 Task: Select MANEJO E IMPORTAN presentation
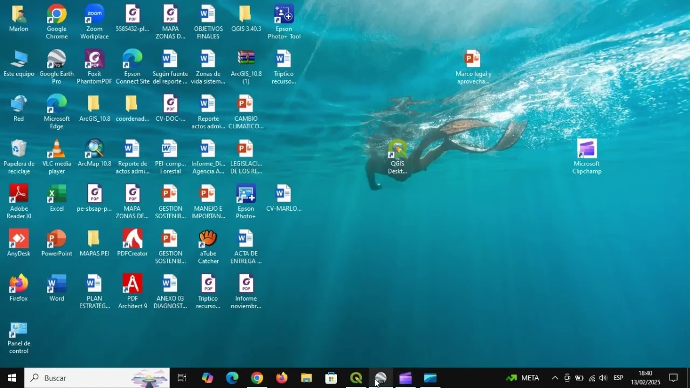click(x=208, y=202)
